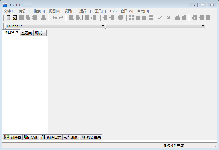219x150 pixels.
Task: Click the Compile and Run toolbar icon
Action: (x=144, y=18)
